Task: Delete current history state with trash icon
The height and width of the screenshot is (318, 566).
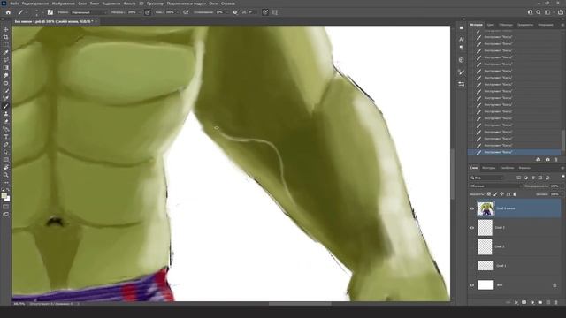Action: 556,159
